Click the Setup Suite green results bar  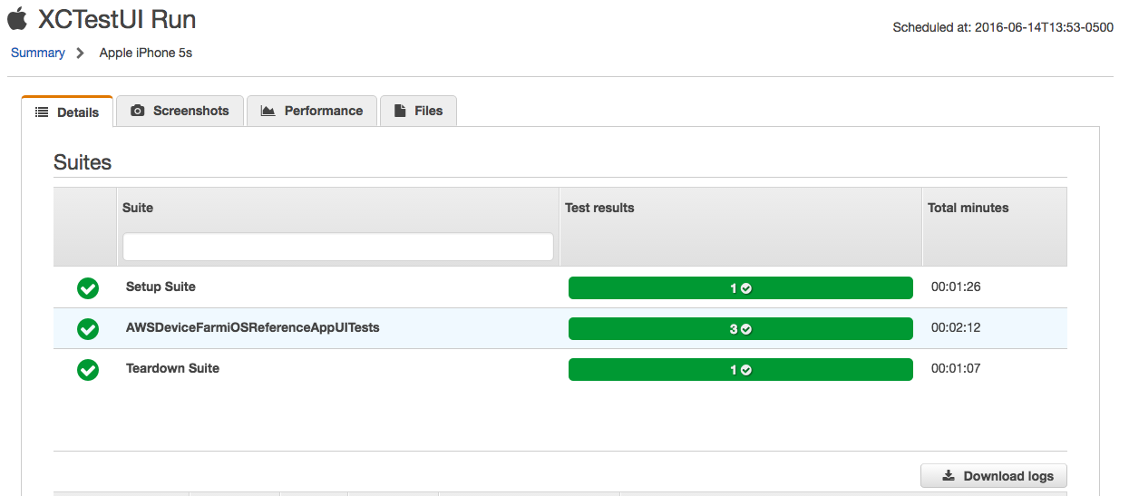tap(740, 288)
